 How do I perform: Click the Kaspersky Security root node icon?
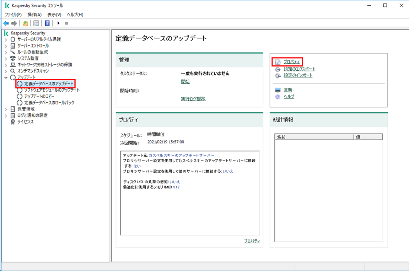(x=6, y=33)
